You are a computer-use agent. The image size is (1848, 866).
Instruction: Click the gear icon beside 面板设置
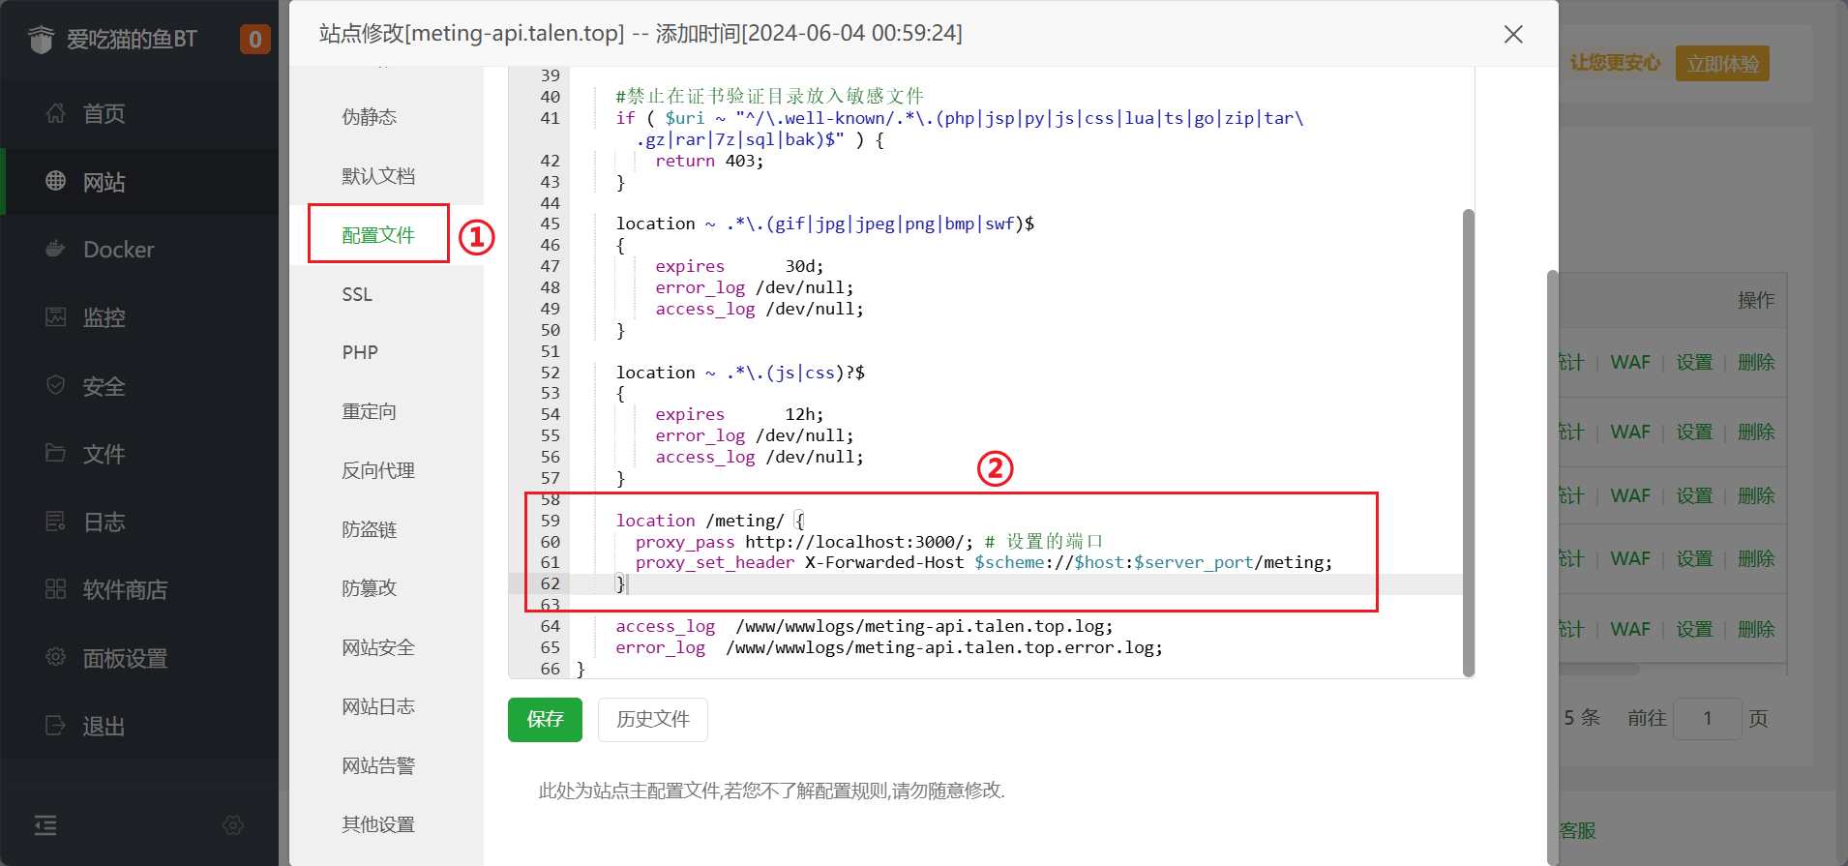click(x=56, y=657)
